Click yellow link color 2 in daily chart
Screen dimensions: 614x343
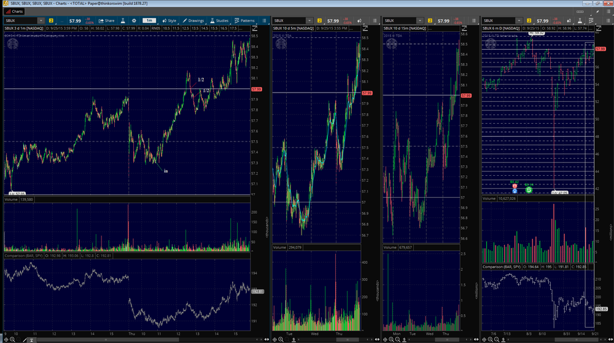(x=529, y=21)
